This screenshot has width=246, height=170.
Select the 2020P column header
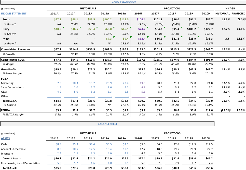pyautogui.click(x=206, y=13)
